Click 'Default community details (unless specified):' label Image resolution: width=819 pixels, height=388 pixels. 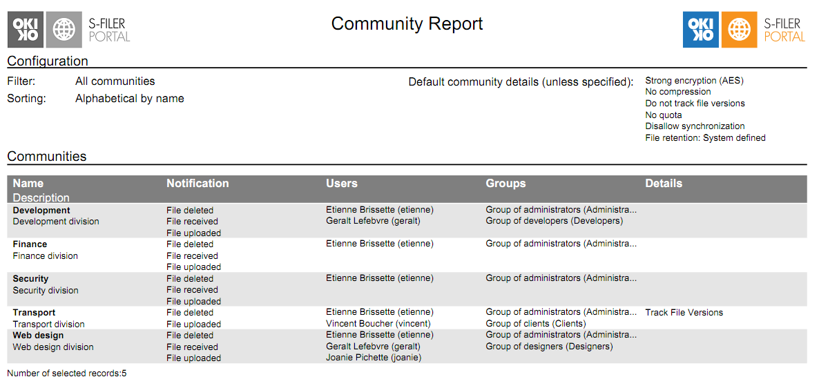(521, 82)
